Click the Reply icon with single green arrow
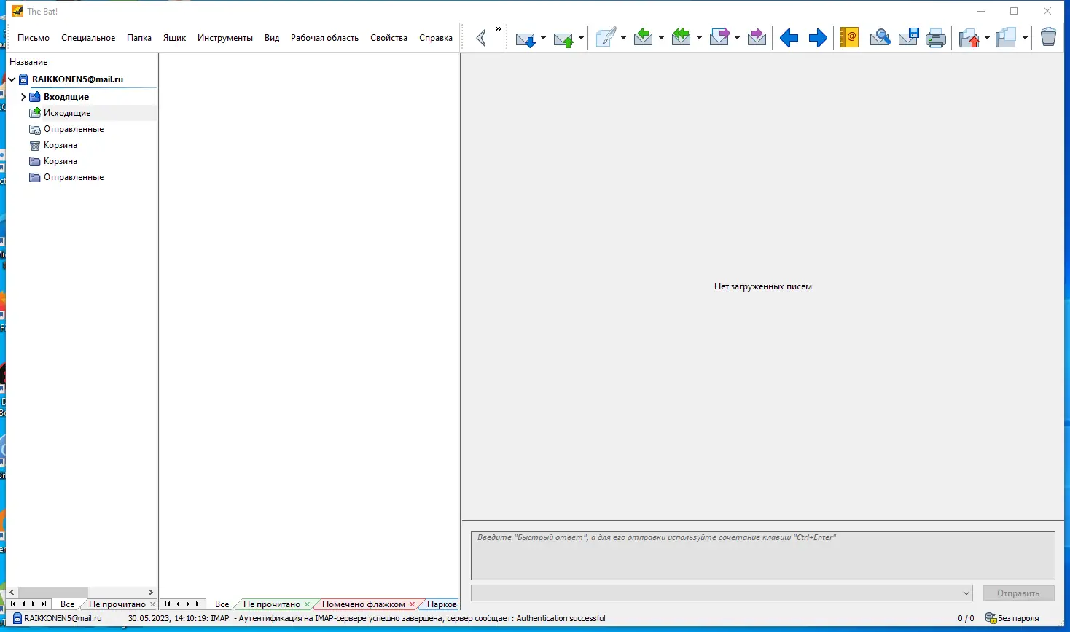The height and width of the screenshot is (632, 1070). [x=643, y=37]
